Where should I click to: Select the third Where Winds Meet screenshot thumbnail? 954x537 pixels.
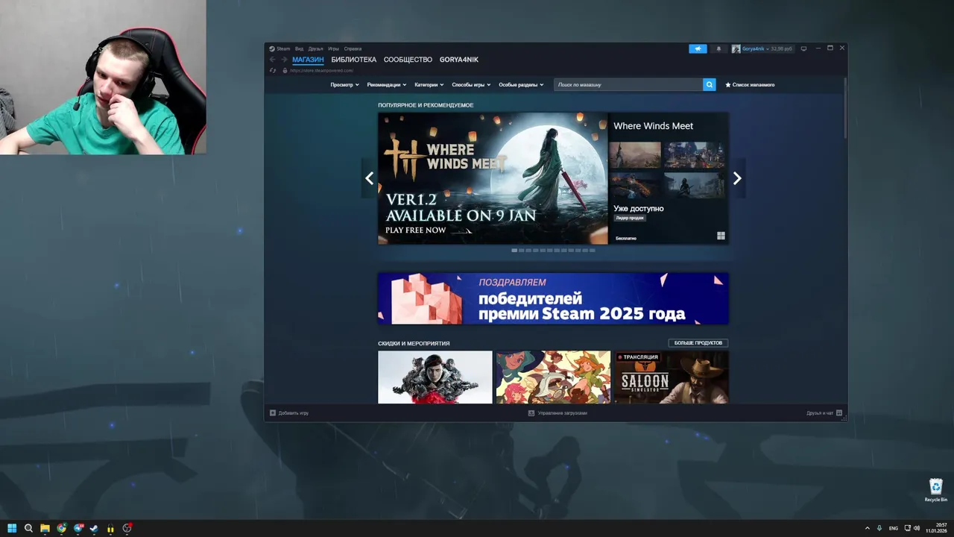tap(636, 185)
